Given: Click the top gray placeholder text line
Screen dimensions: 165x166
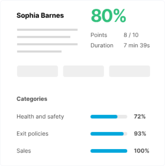Looking at the screenshot, I should point(47,30).
